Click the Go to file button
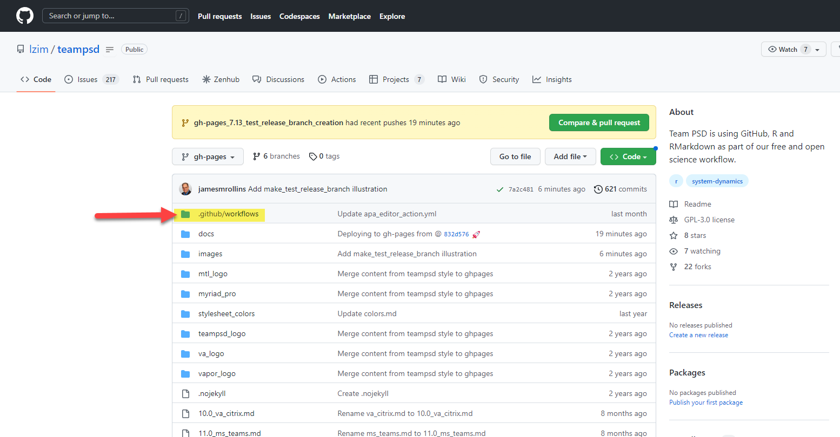The height and width of the screenshot is (437, 840). (515, 156)
